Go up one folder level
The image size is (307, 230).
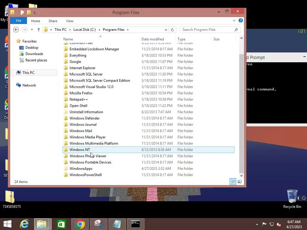pos(39,30)
